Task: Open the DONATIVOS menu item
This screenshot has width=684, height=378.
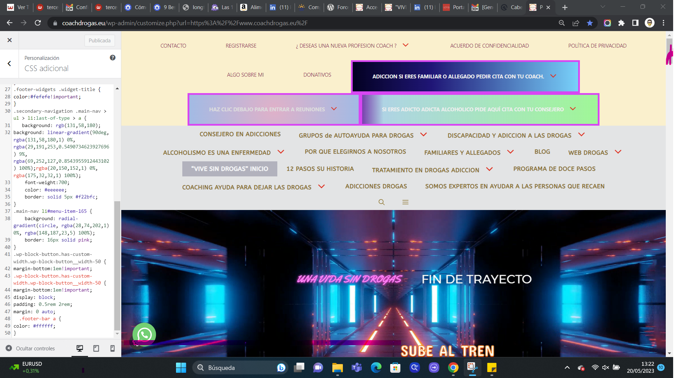Action: (x=317, y=75)
